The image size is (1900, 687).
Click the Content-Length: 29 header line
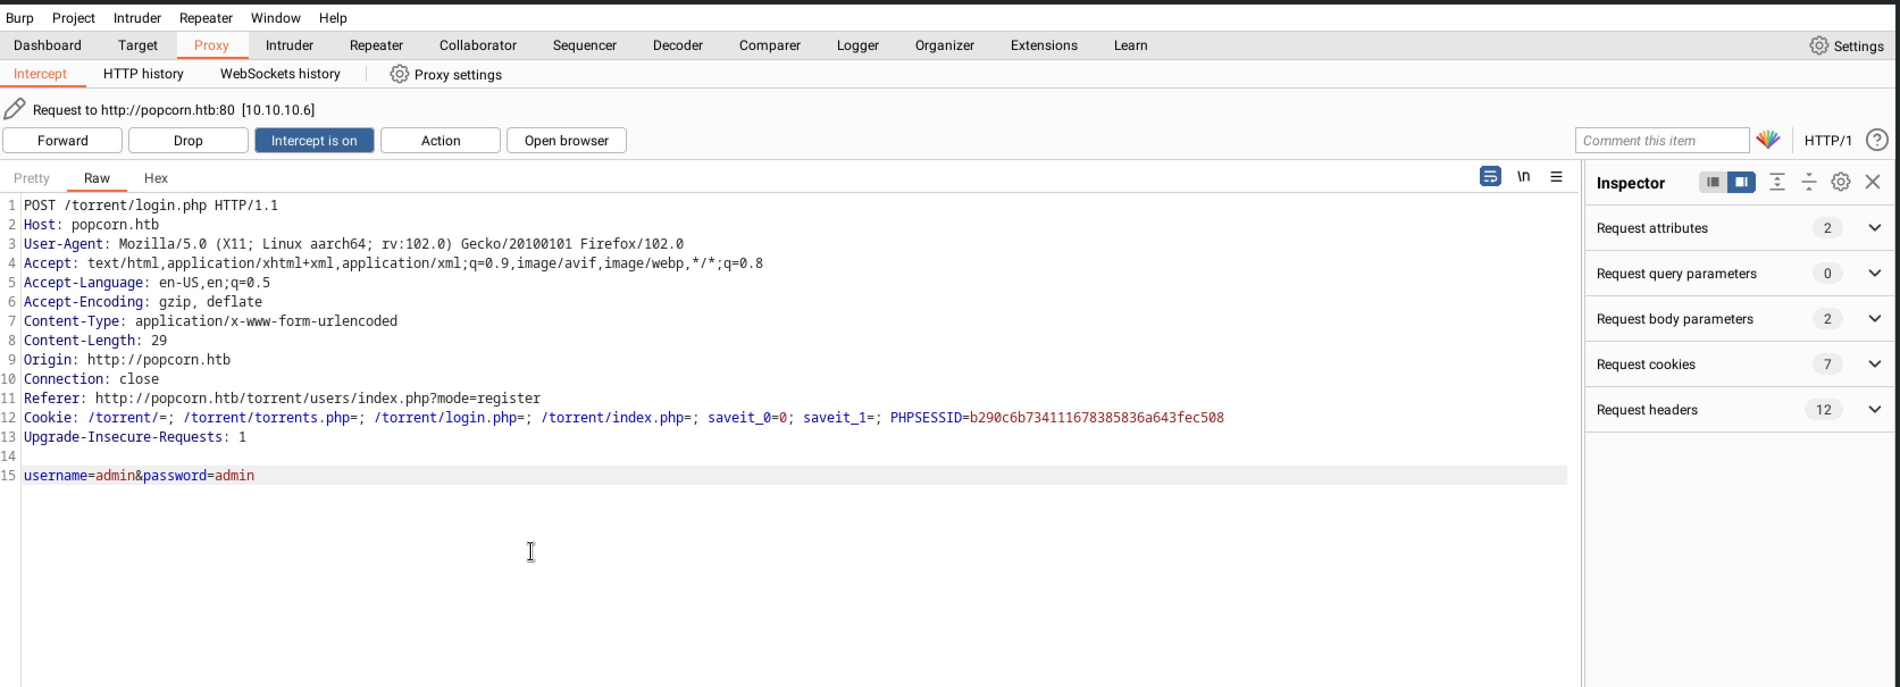95,340
